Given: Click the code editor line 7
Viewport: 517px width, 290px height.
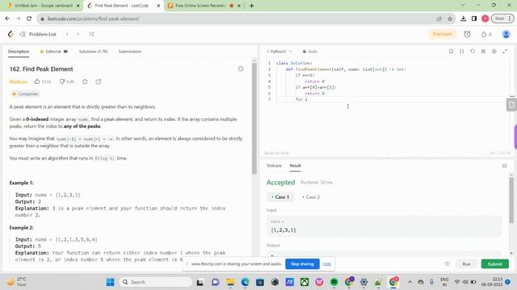Looking at the screenshot, I should 393,99.
